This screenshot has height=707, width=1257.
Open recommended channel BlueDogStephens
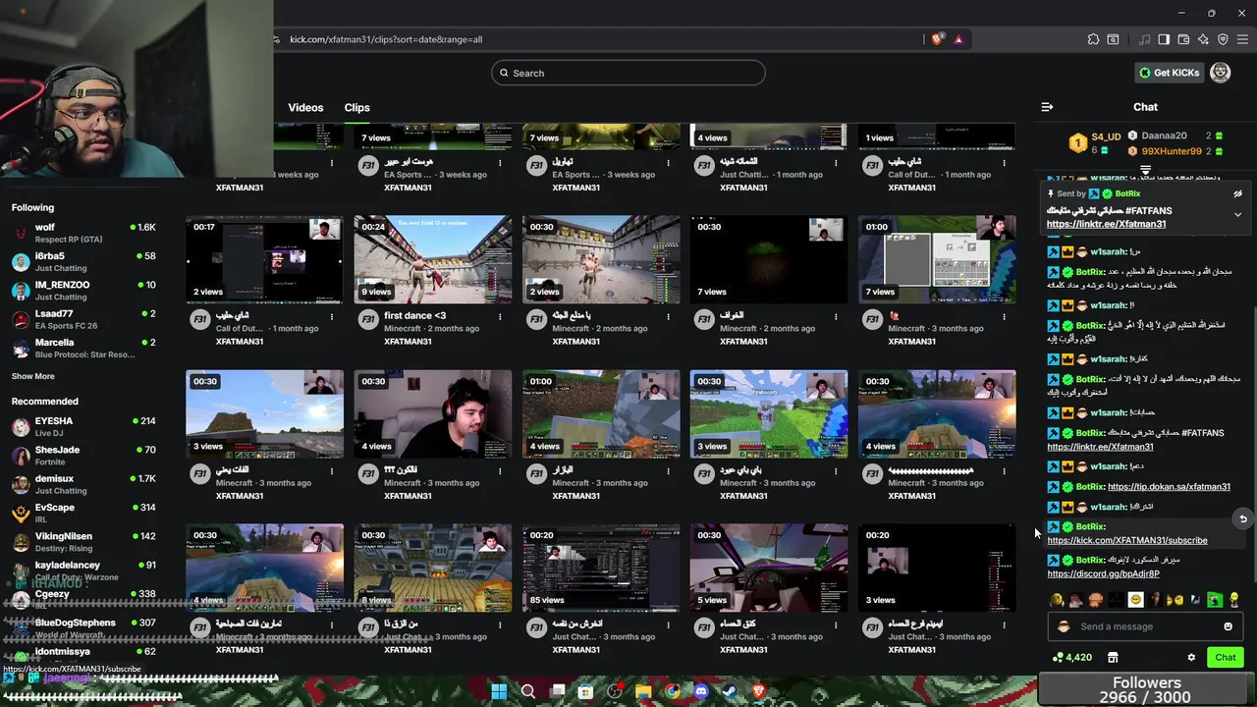(x=83, y=628)
